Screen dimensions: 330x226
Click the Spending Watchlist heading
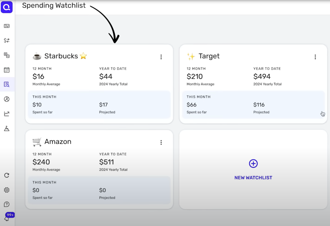pyautogui.click(x=54, y=5)
